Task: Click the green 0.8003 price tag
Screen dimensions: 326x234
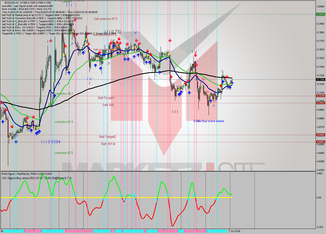Action: [x=320, y=14]
